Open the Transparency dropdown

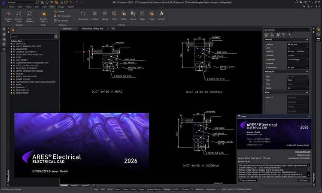298,67
